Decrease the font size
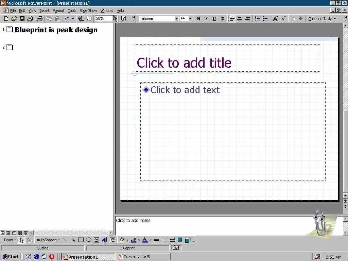The image size is (348, 261). point(283,19)
